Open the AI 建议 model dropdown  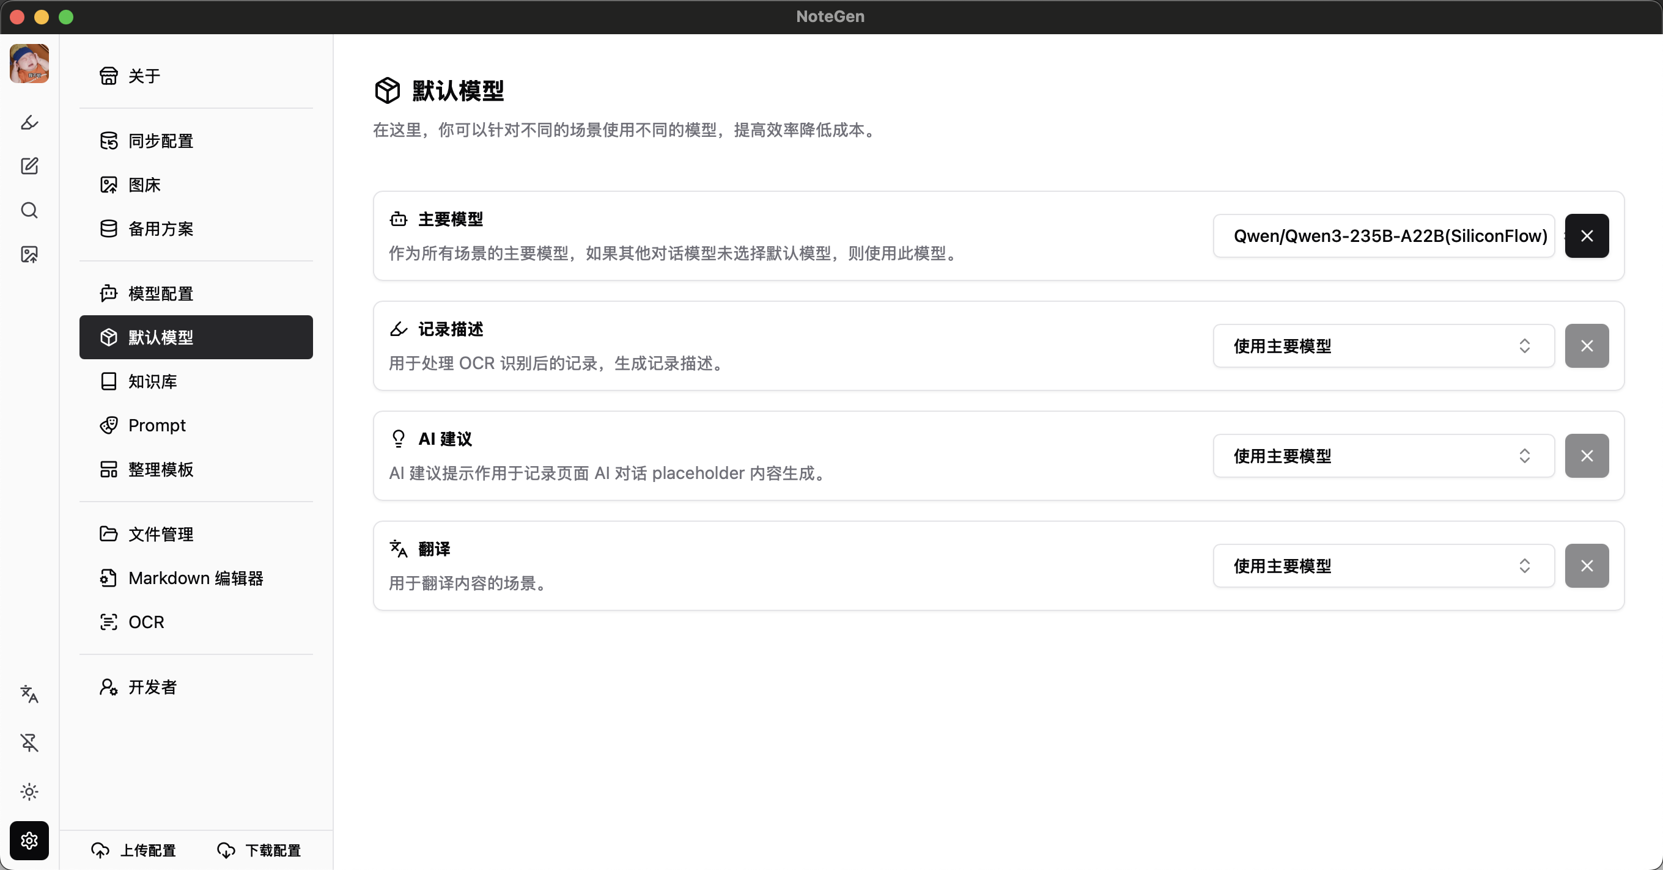(1384, 456)
